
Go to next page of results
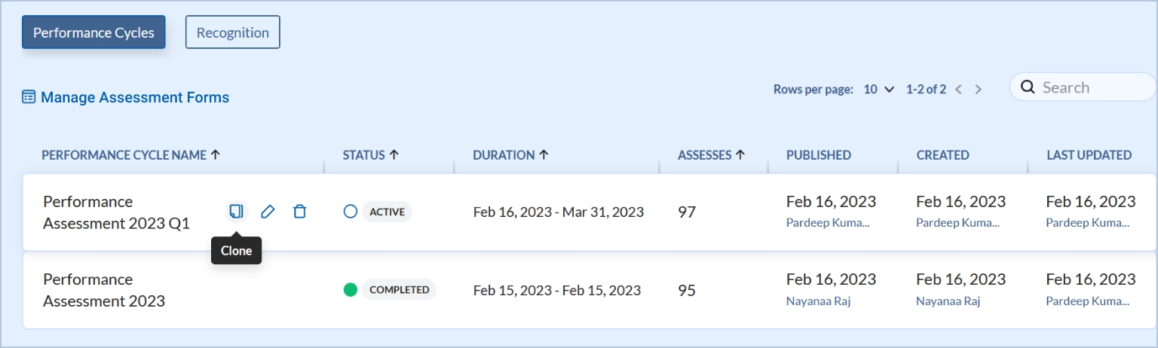click(979, 90)
